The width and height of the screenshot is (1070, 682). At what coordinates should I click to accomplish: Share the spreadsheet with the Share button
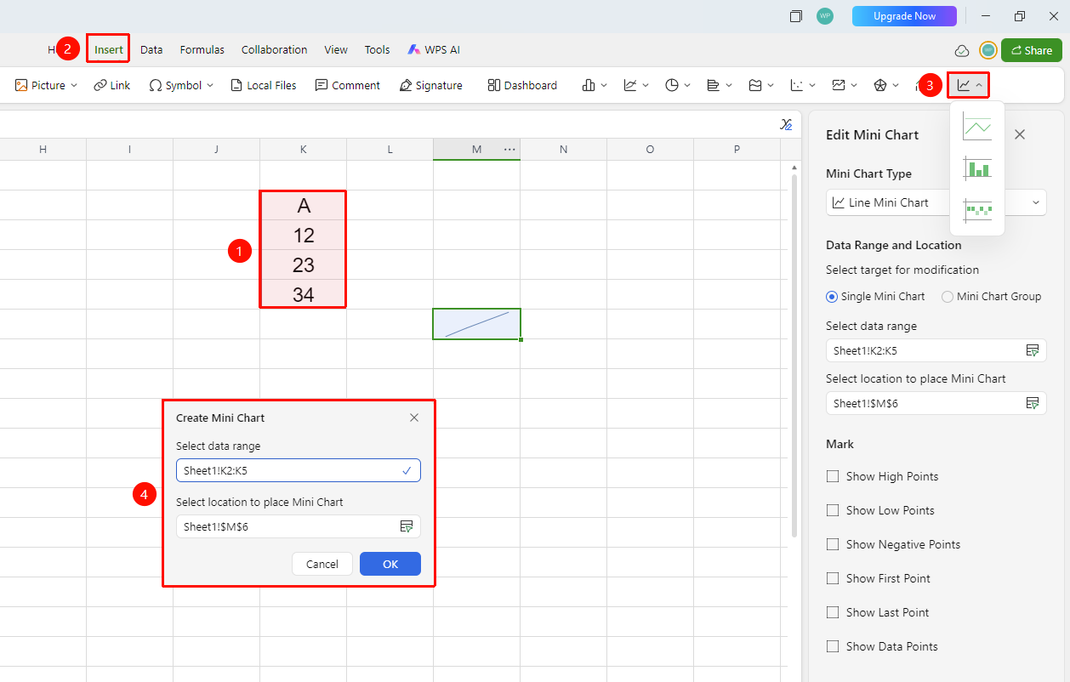(1032, 50)
